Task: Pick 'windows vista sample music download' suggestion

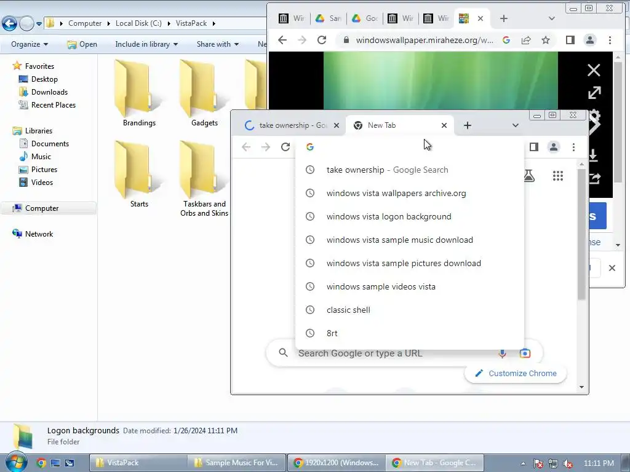Action: pyautogui.click(x=410, y=240)
